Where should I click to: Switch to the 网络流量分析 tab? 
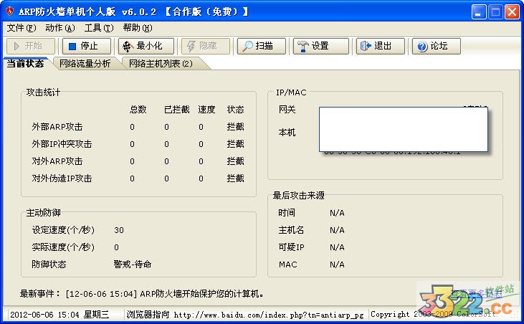85,64
